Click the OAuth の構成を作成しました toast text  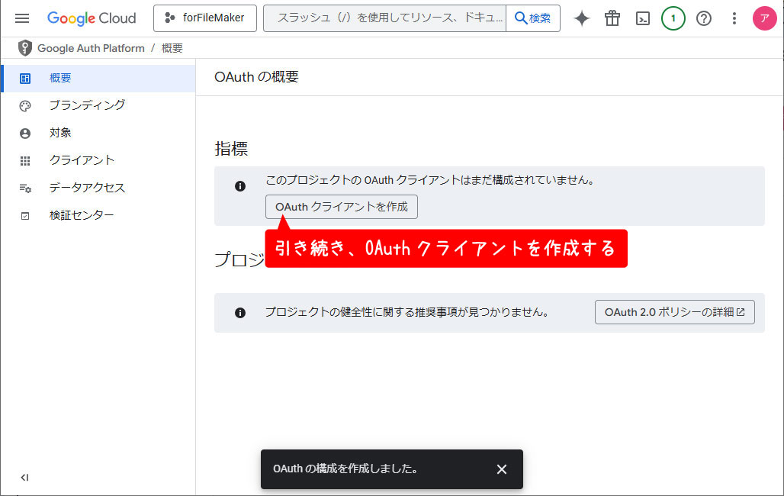345,469
